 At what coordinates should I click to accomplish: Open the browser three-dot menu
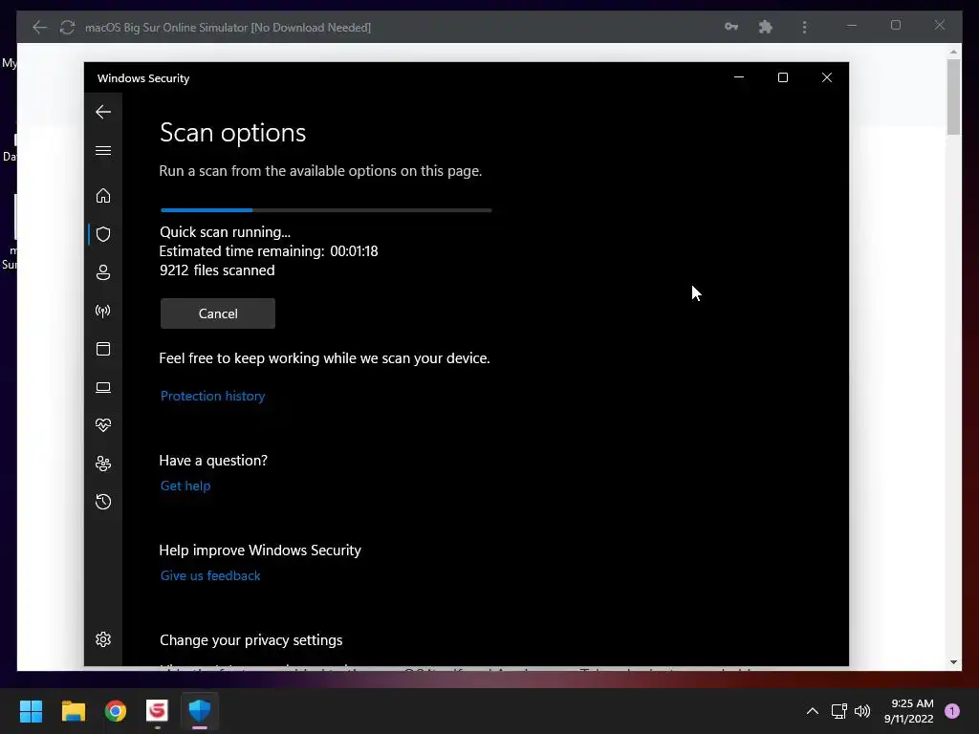coord(804,27)
